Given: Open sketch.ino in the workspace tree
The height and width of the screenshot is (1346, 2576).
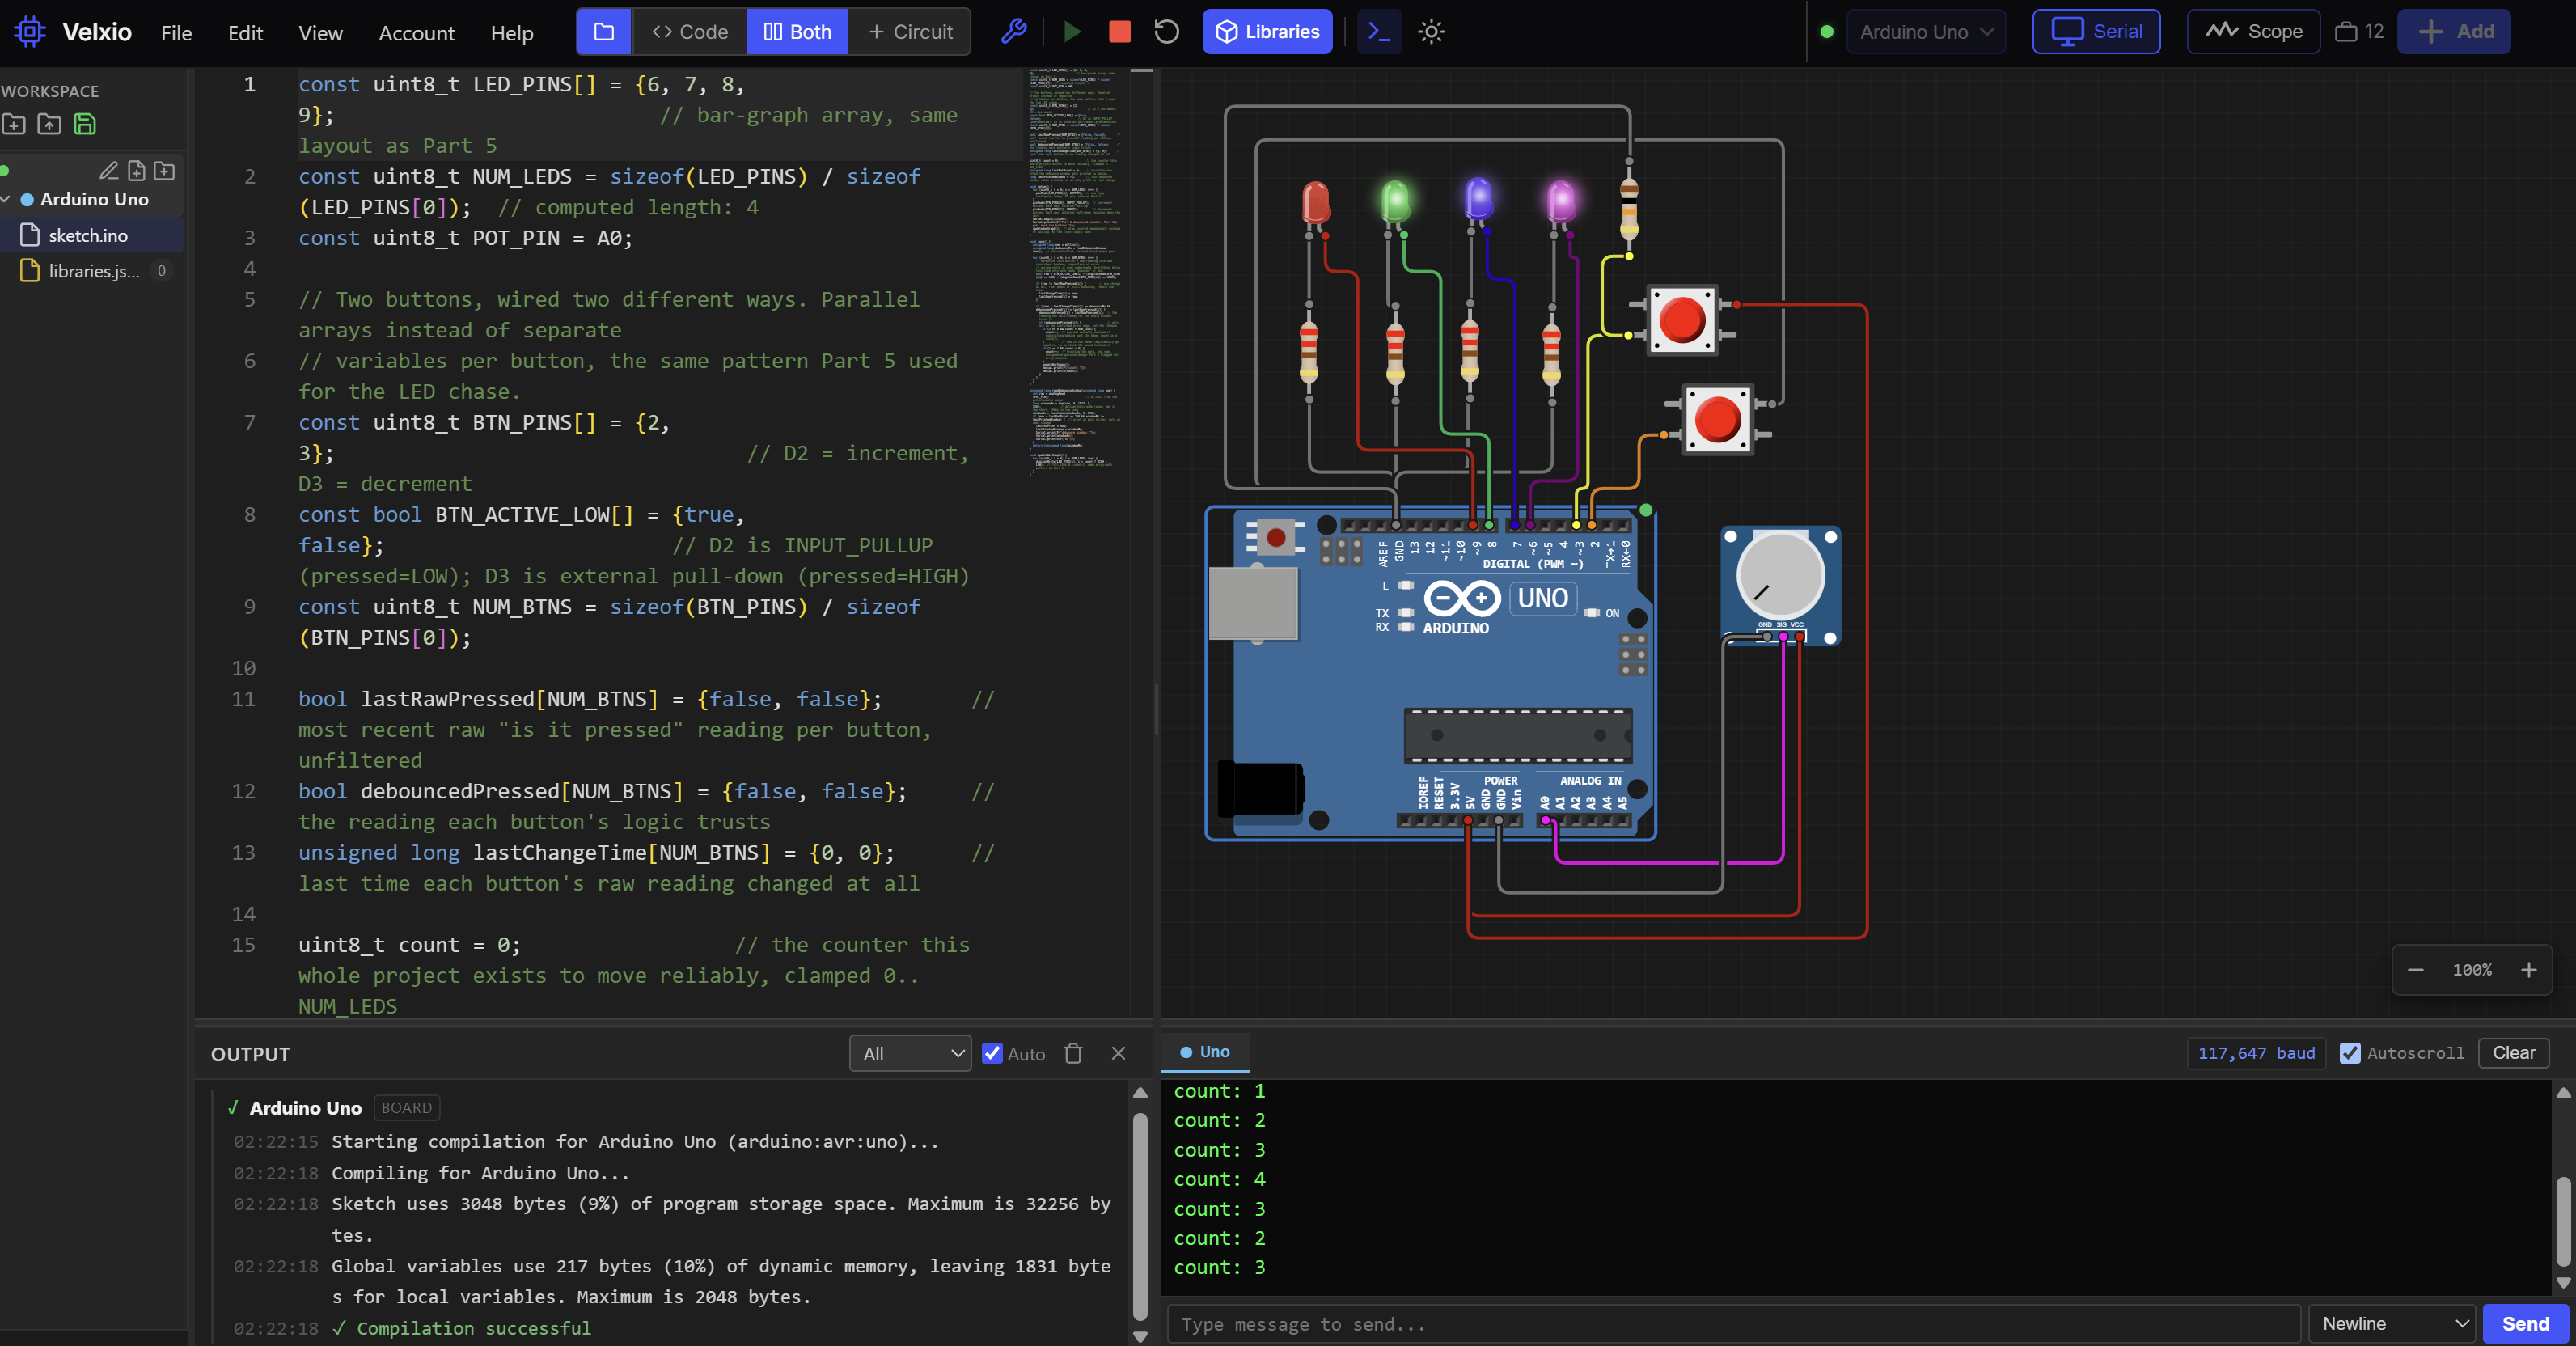Looking at the screenshot, I should (91, 235).
